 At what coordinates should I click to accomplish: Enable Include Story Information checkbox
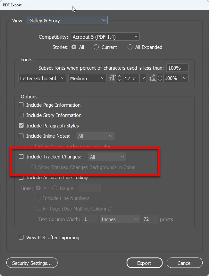coord(21,115)
